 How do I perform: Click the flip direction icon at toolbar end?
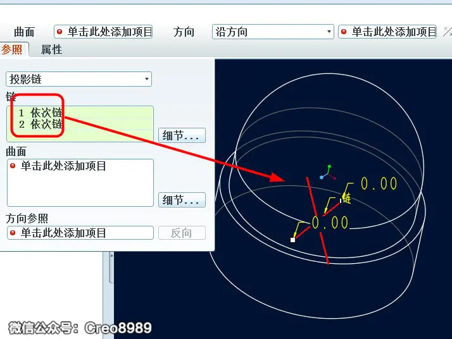pos(448,32)
